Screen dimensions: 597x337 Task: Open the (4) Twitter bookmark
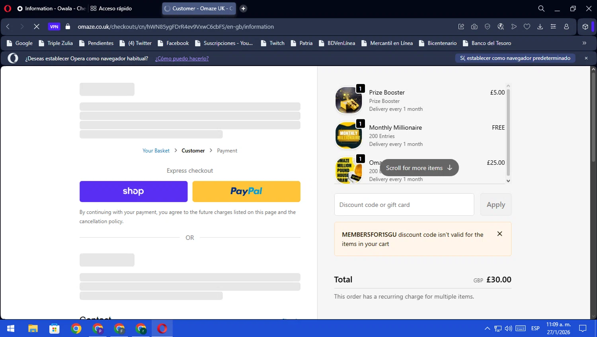click(x=135, y=43)
